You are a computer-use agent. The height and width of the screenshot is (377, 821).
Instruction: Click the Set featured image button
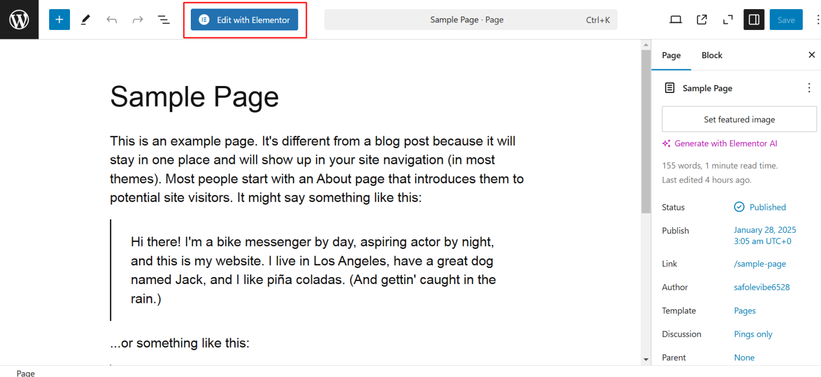(x=739, y=120)
